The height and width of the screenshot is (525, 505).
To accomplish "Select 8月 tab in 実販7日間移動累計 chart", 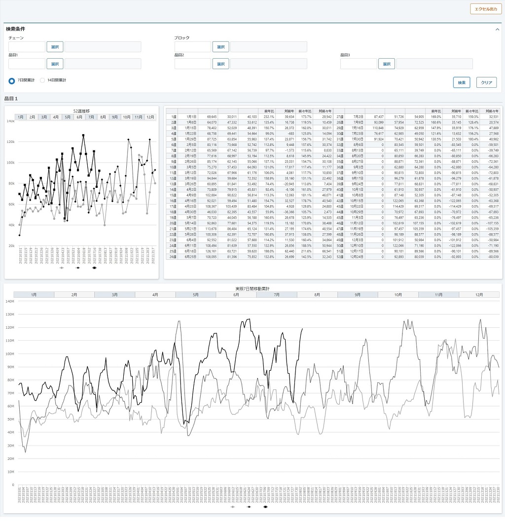I will coord(317,295).
